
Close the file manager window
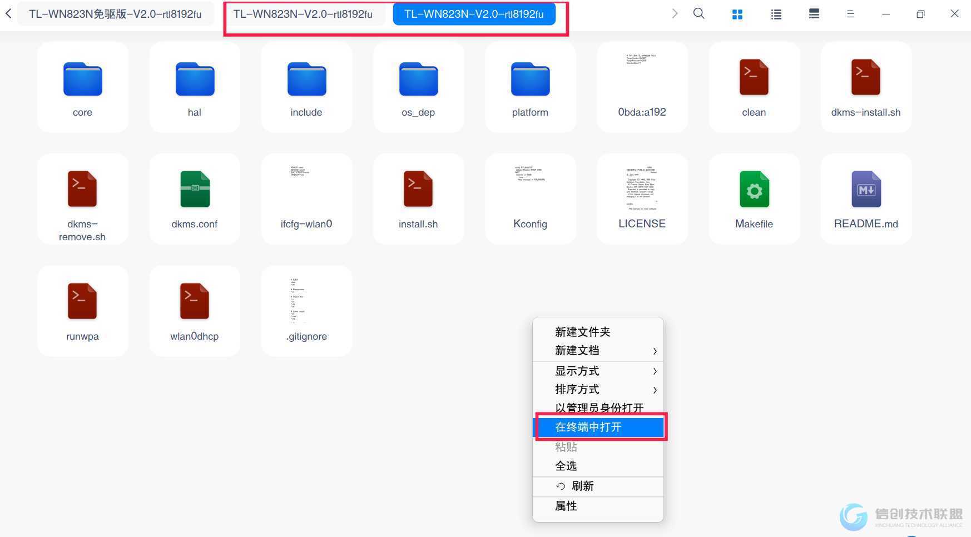(x=954, y=13)
